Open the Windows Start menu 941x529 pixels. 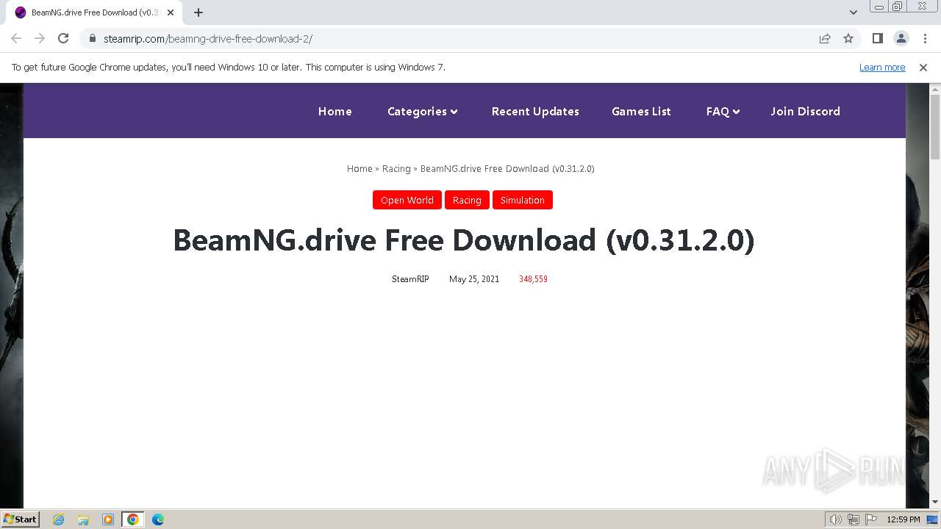click(20, 519)
